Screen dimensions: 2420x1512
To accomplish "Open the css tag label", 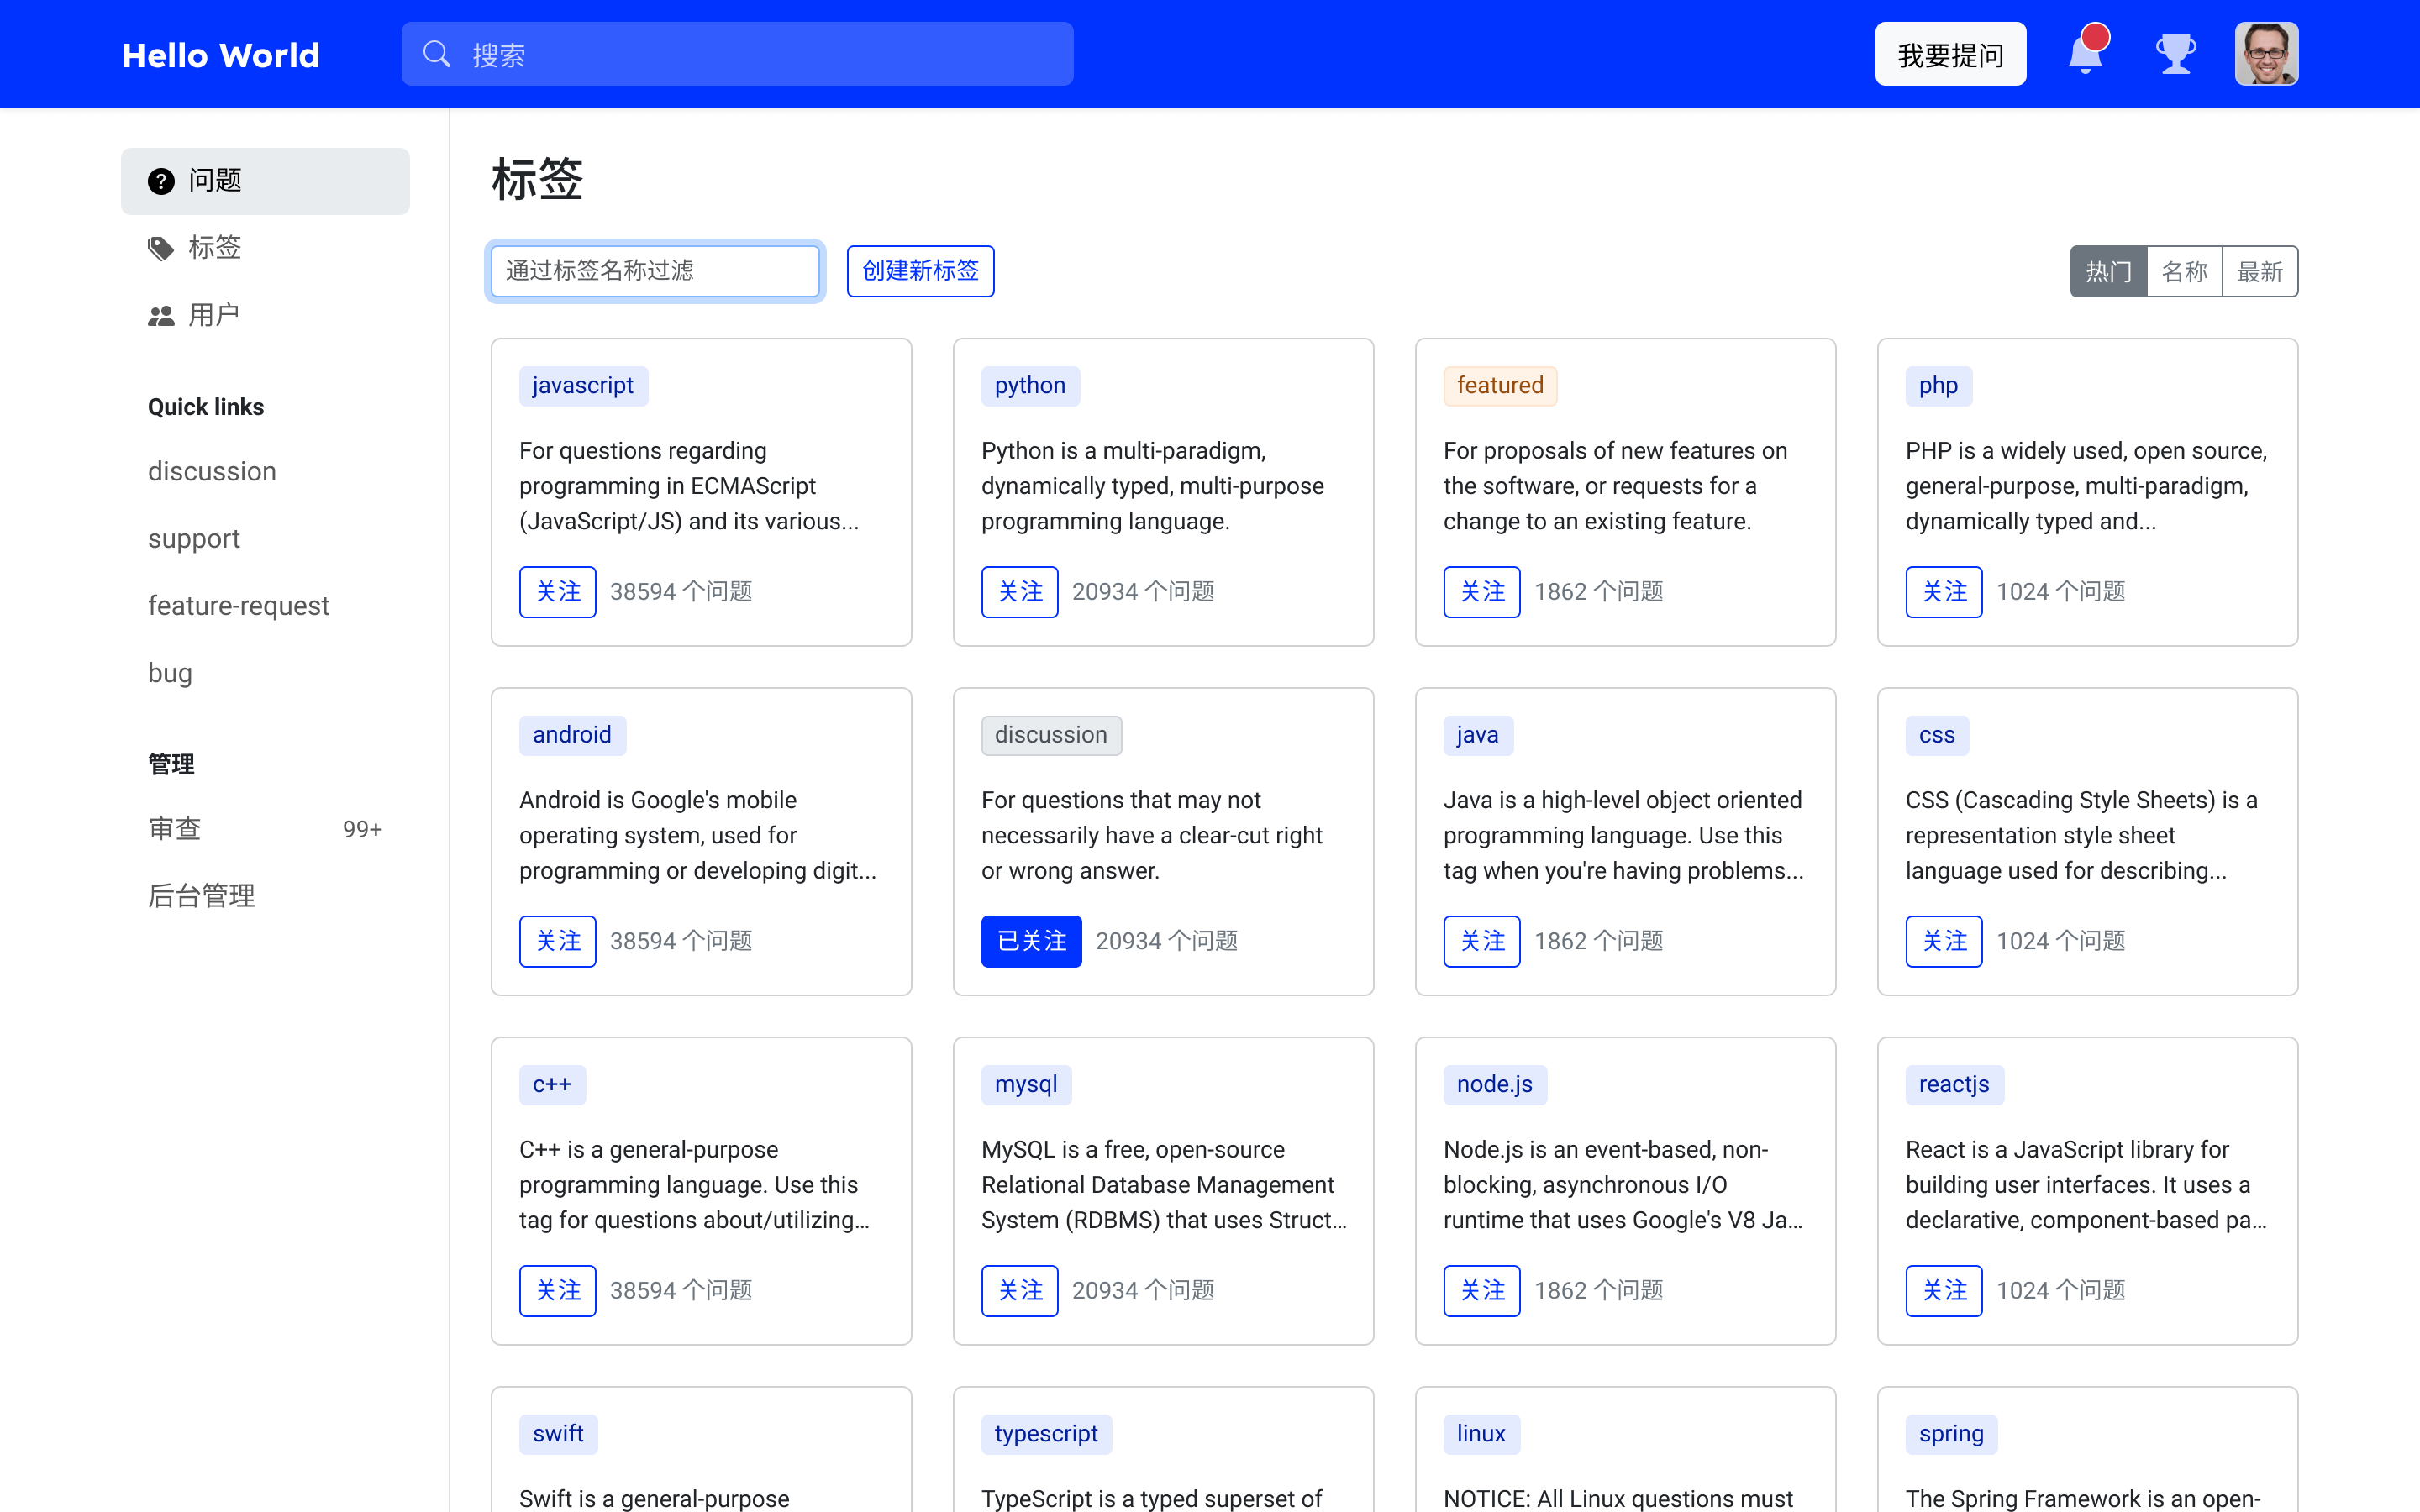I will pyautogui.click(x=1937, y=735).
